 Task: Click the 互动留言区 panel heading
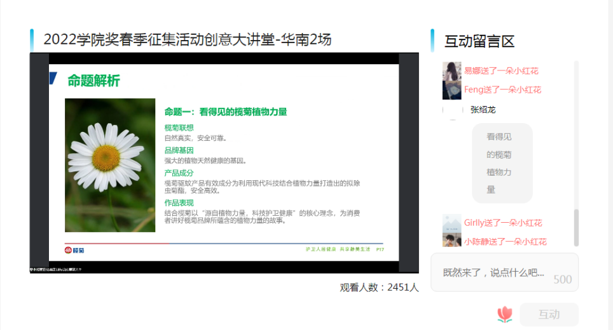pyautogui.click(x=479, y=41)
